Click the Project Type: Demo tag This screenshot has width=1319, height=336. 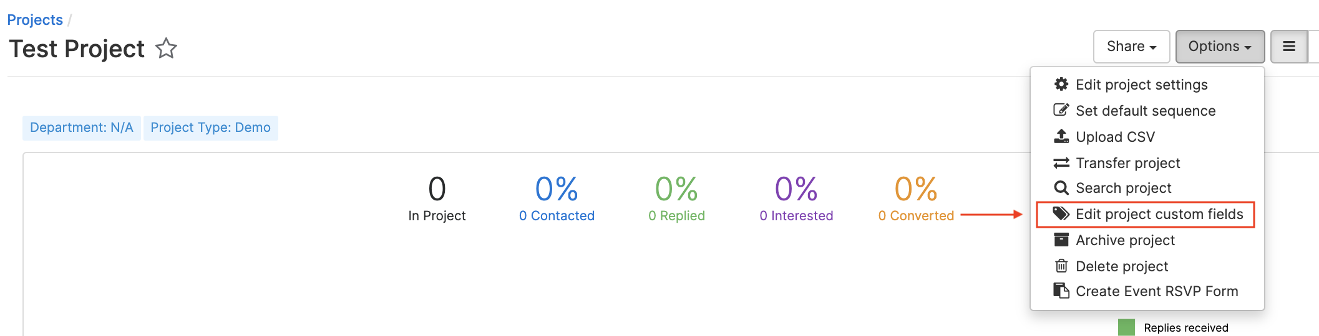pos(210,128)
